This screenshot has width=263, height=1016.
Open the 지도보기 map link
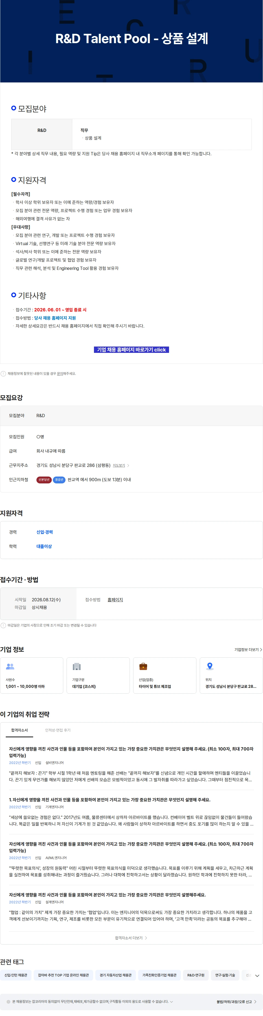coord(119,466)
